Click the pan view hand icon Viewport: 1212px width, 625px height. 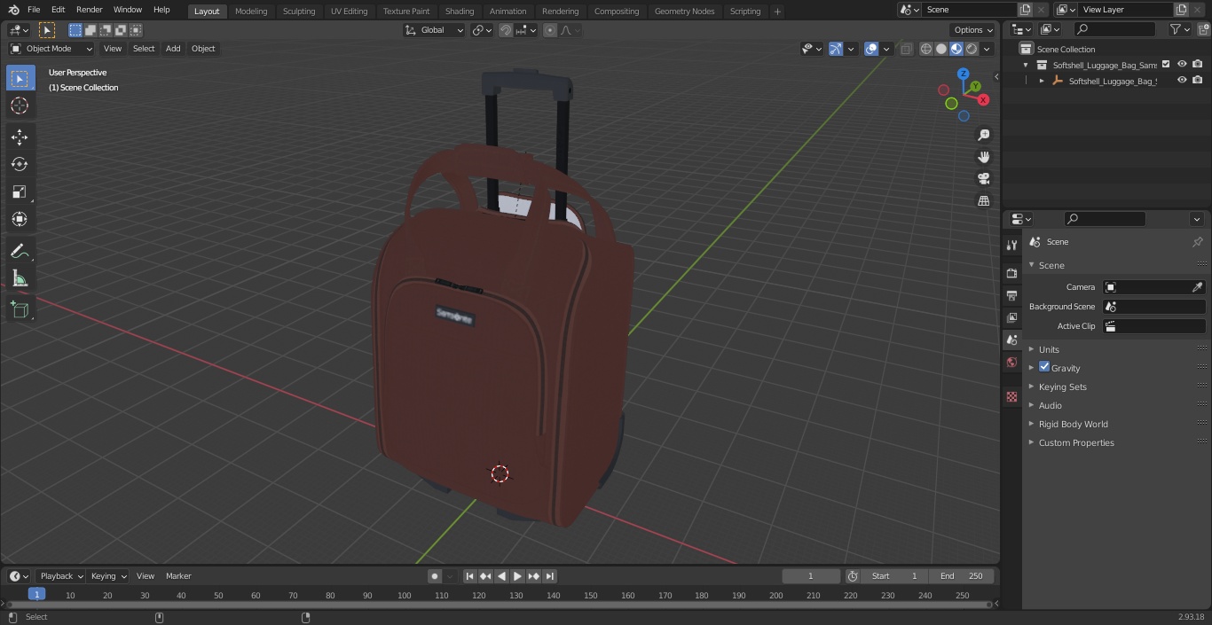(x=983, y=157)
